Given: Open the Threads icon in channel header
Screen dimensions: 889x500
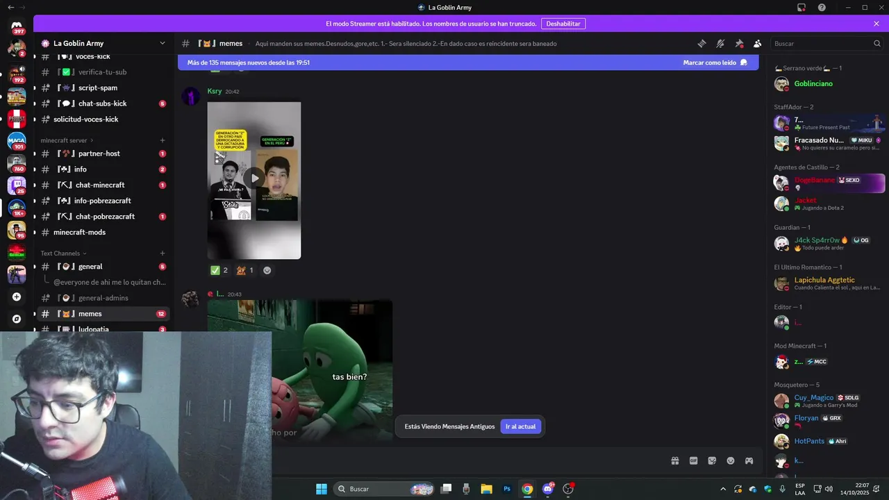Looking at the screenshot, I should click(x=702, y=43).
